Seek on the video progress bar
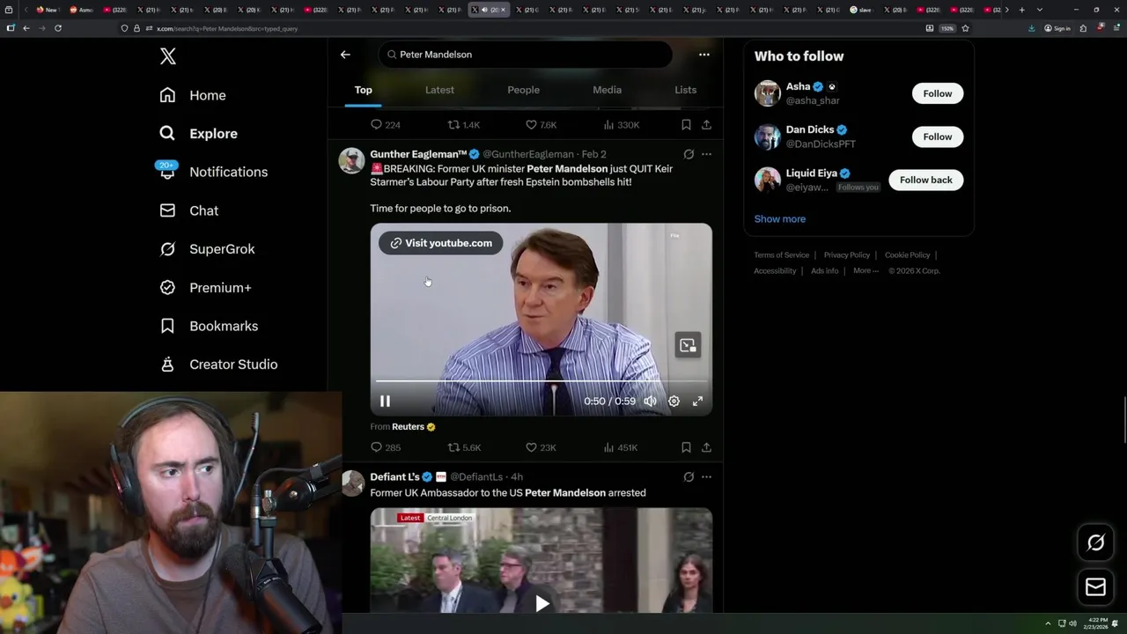The width and height of the screenshot is (1127, 634). pos(541,381)
